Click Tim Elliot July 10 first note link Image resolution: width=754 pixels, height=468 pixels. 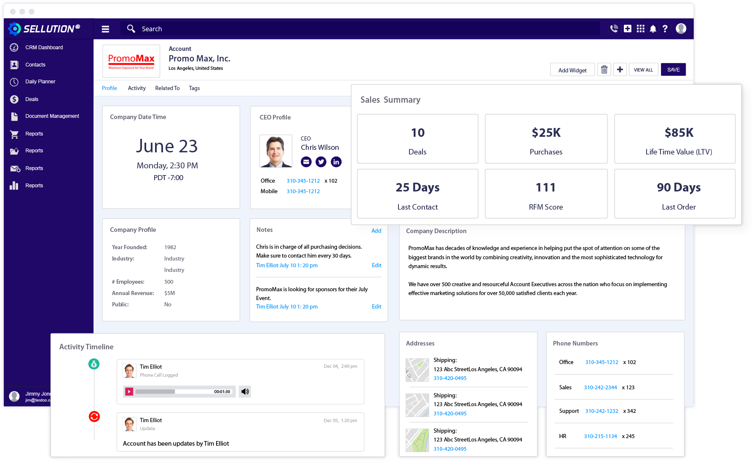287,265
